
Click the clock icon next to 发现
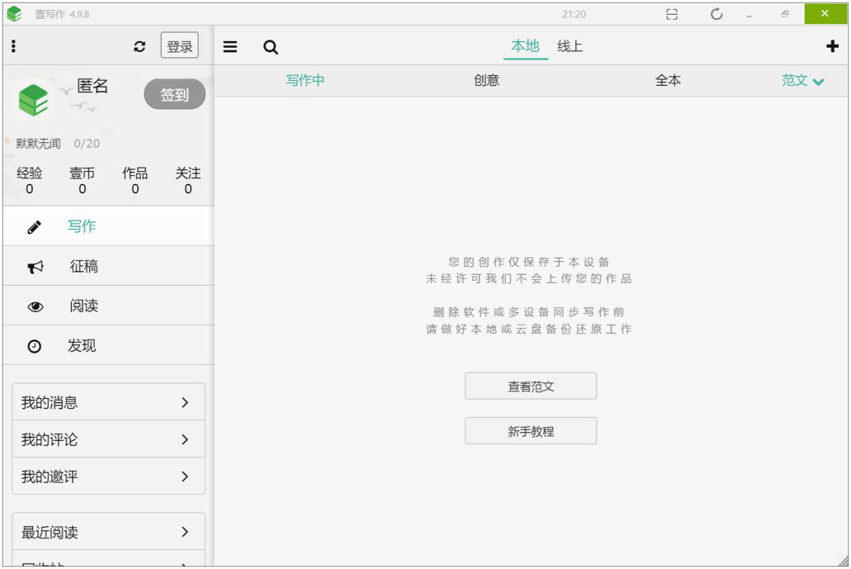click(x=34, y=347)
